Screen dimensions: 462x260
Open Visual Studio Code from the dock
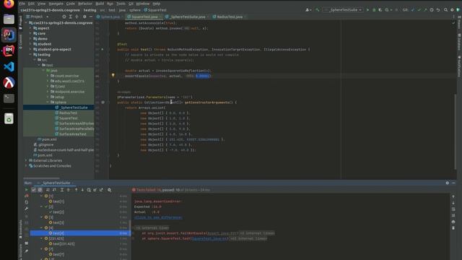(9, 66)
